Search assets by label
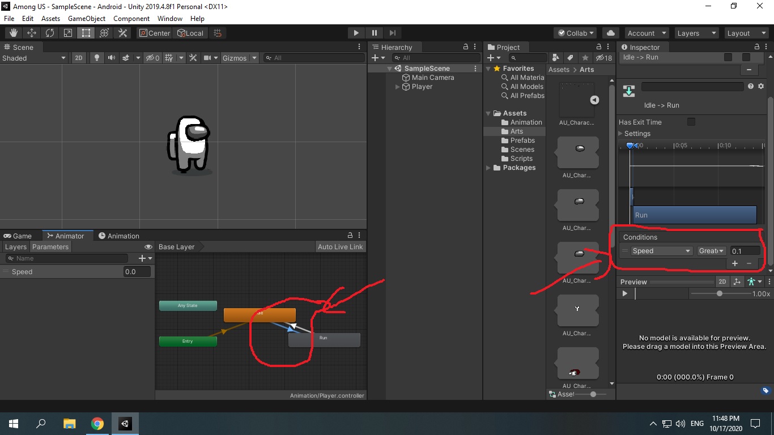 coord(571,58)
